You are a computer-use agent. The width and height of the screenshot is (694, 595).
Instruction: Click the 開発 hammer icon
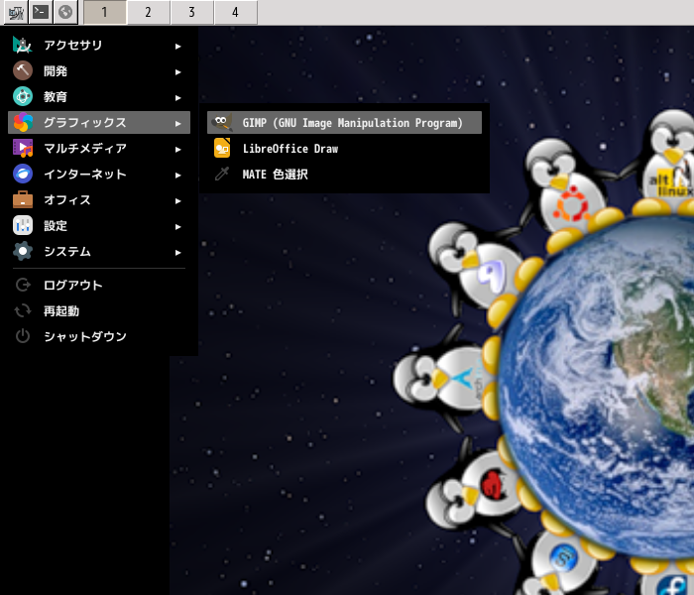(x=23, y=71)
